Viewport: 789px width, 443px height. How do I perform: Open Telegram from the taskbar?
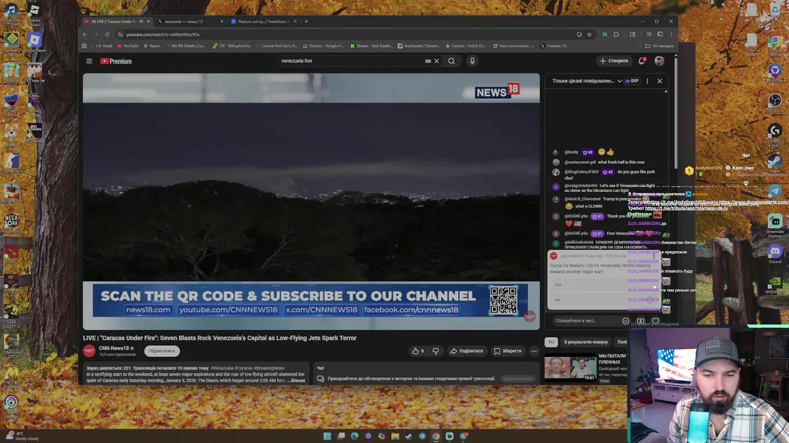[422, 436]
